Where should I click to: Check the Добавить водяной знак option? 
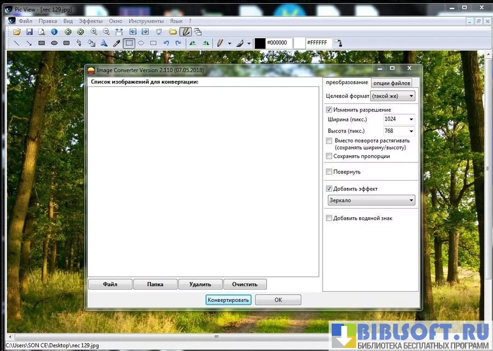tap(329, 218)
